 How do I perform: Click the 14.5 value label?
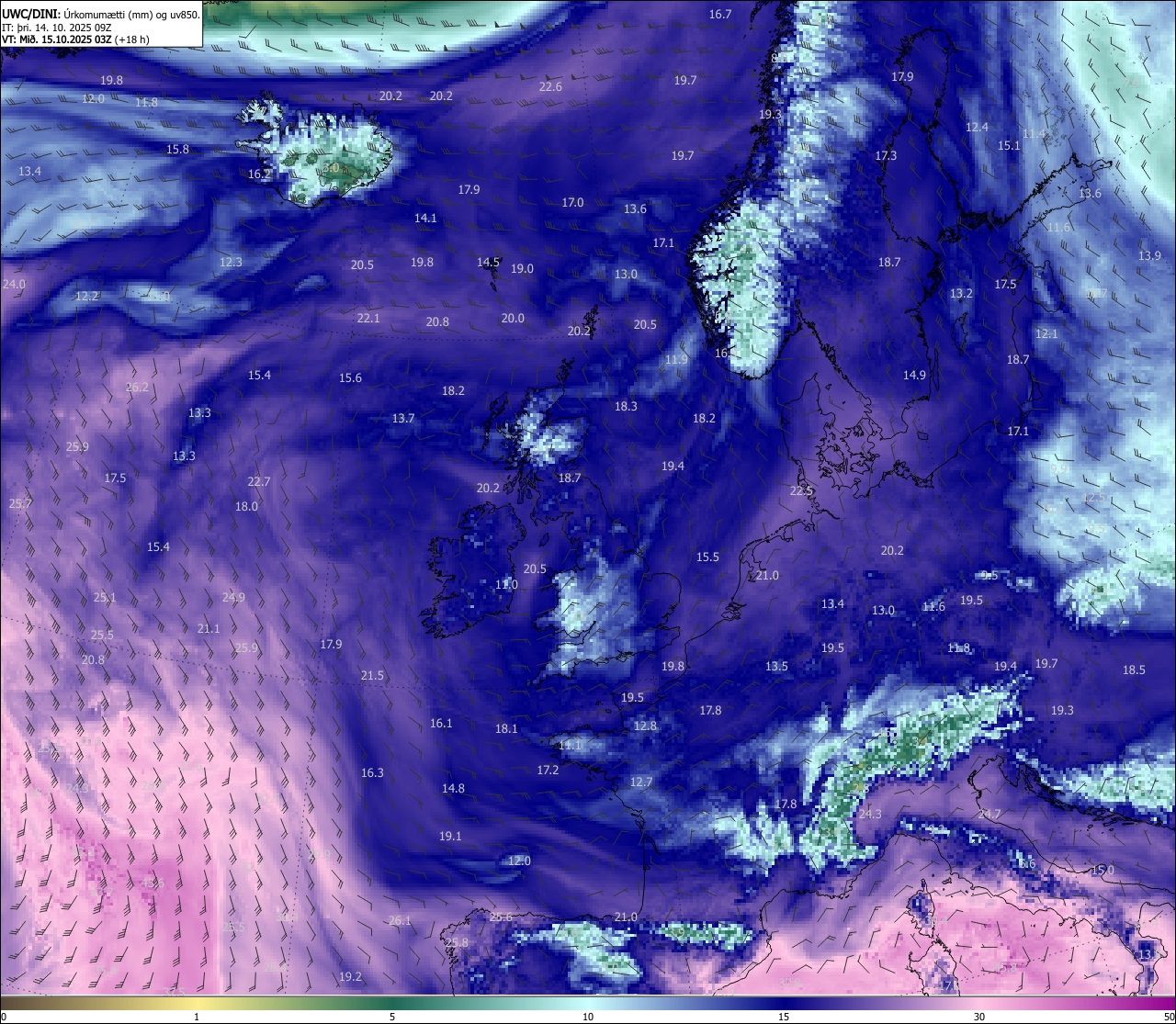[488, 263]
